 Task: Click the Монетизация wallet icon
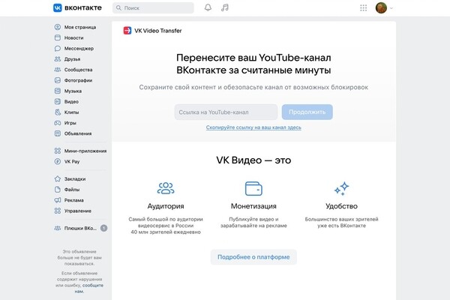click(x=253, y=188)
